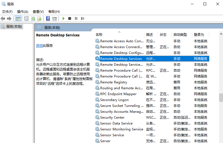Sort by the 启动类型 column header
223x143 pixels.
pos(182,35)
